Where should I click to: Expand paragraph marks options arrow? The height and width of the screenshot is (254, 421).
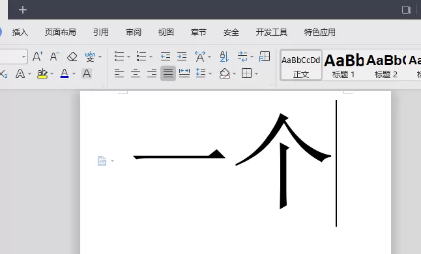point(252,57)
